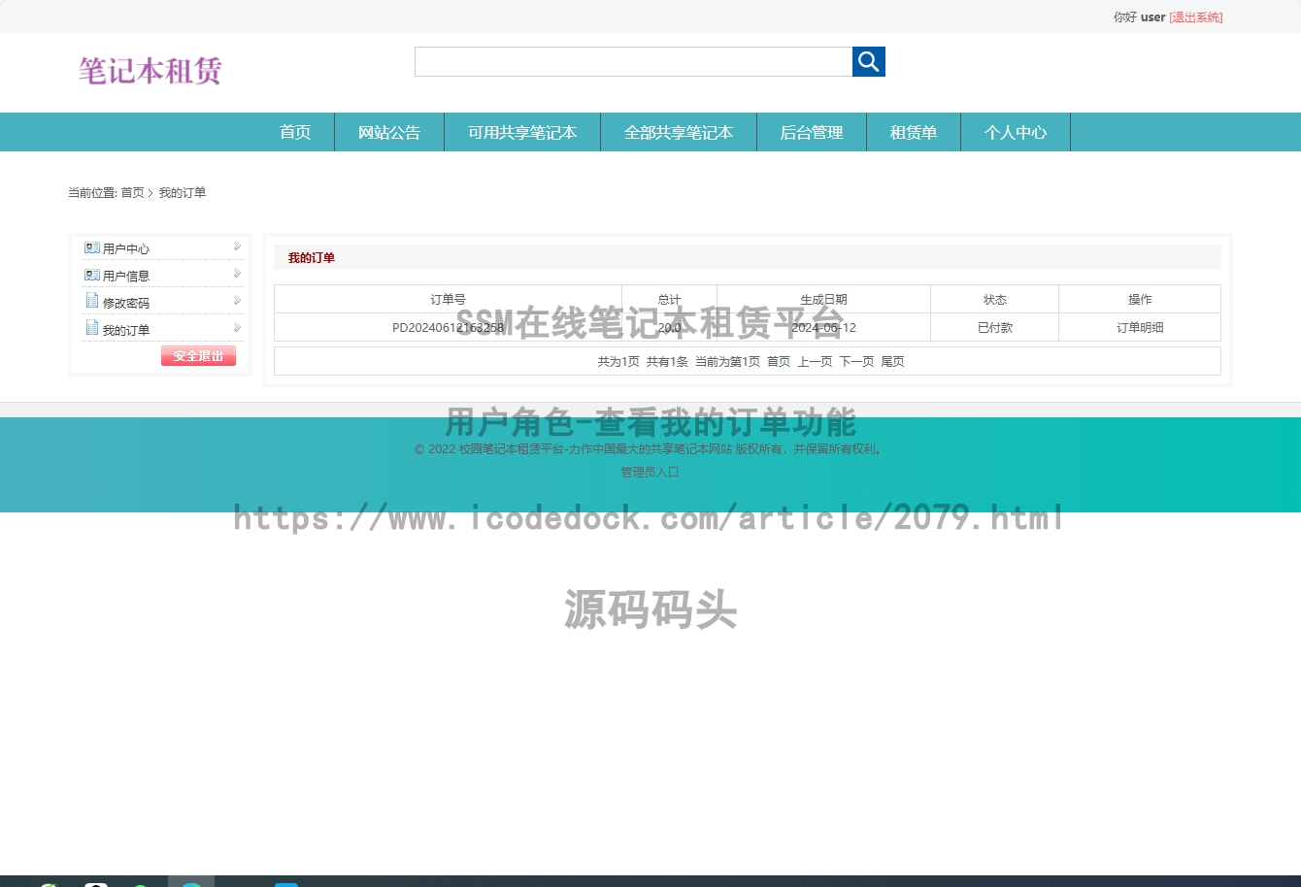
Task: Open the 首页 navigation tab
Action: pos(295,133)
